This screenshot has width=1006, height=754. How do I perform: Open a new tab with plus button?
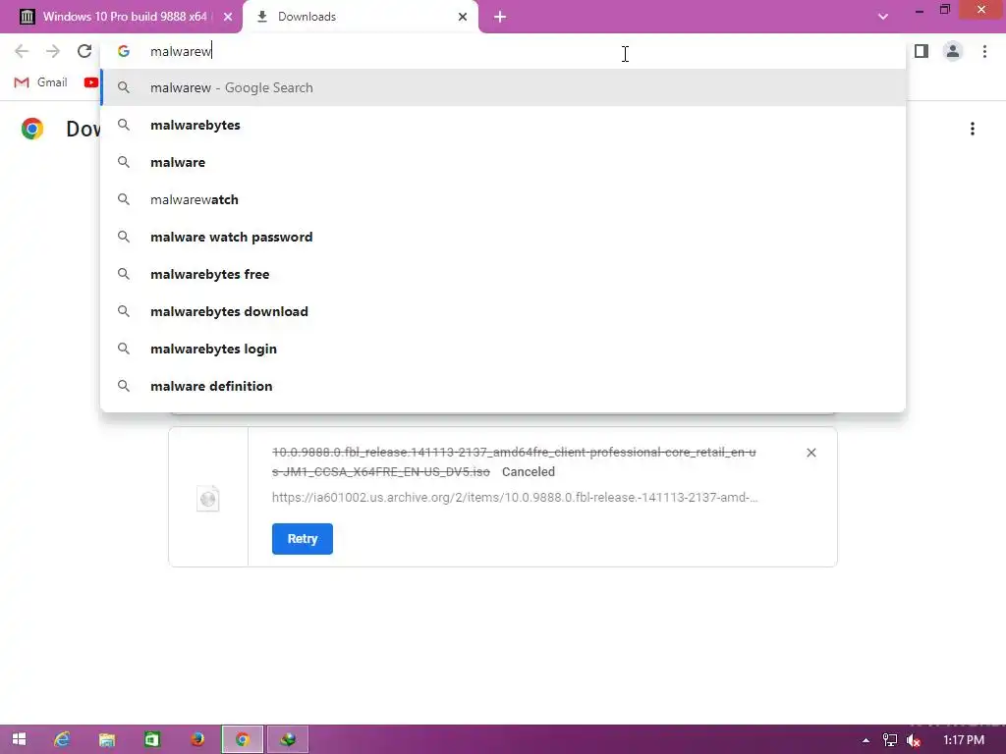(500, 17)
